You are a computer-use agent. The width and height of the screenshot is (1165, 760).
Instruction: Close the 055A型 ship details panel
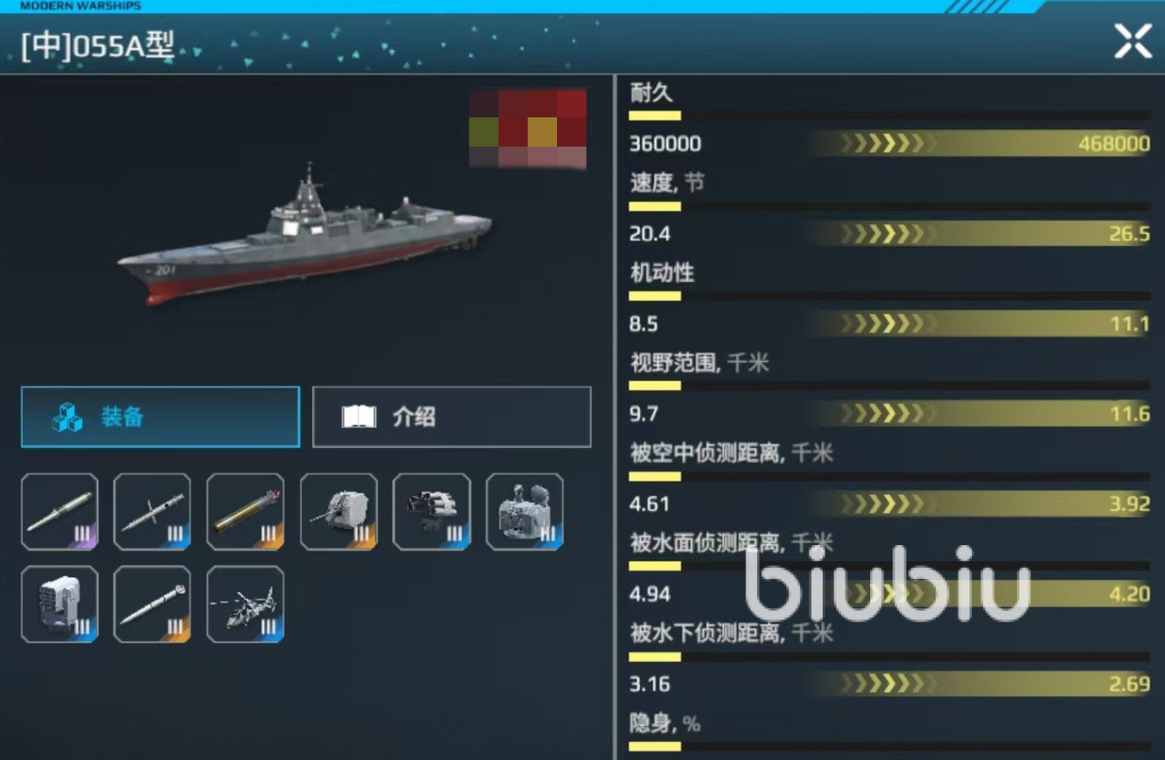[x=1132, y=42]
